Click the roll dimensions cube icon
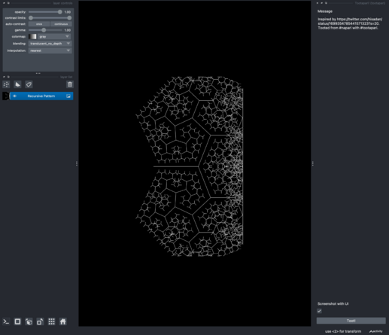389x335 pixels. coord(29,321)
